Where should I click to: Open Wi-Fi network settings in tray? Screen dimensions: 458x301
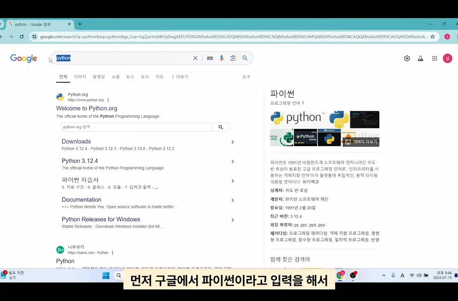[x=412, y=275]
